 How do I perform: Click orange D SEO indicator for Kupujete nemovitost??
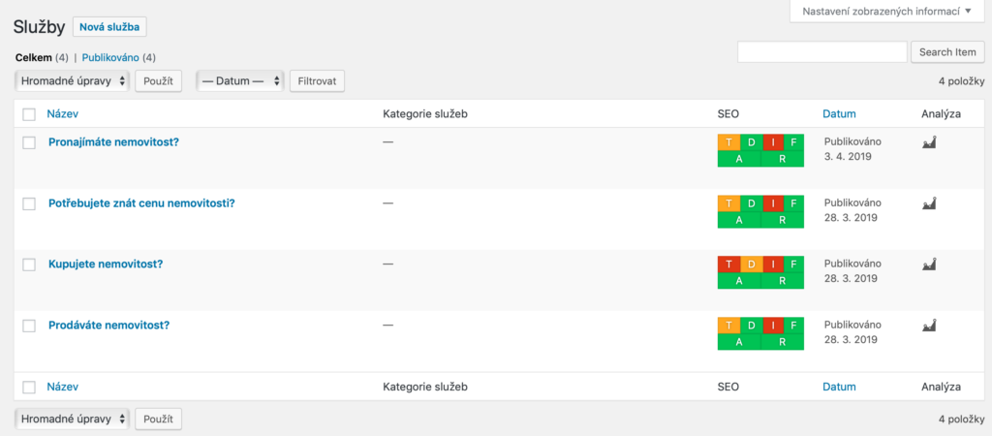(x=751, y=265)
